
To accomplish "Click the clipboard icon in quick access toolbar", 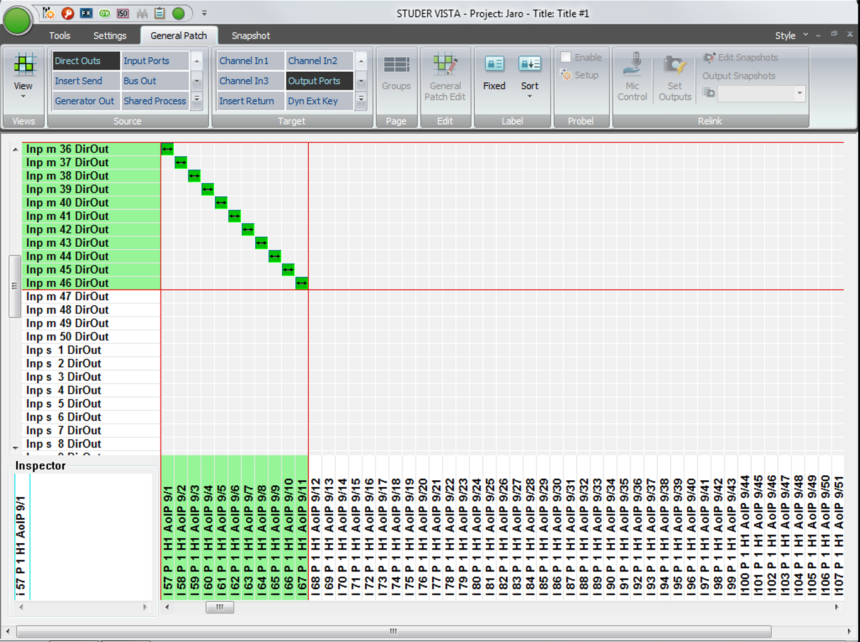I will (160, 13).
